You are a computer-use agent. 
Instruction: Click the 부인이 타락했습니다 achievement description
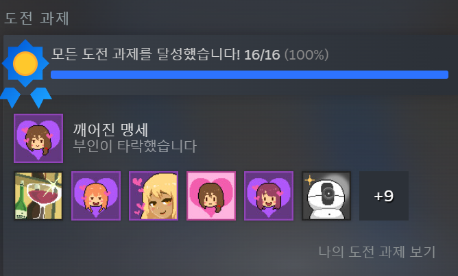pyautogui.click(x=134, y=146)
